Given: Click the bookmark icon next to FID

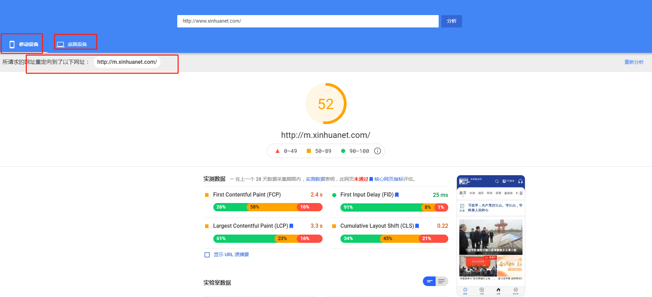Looking at the screenshot, I should coord(397,195).
